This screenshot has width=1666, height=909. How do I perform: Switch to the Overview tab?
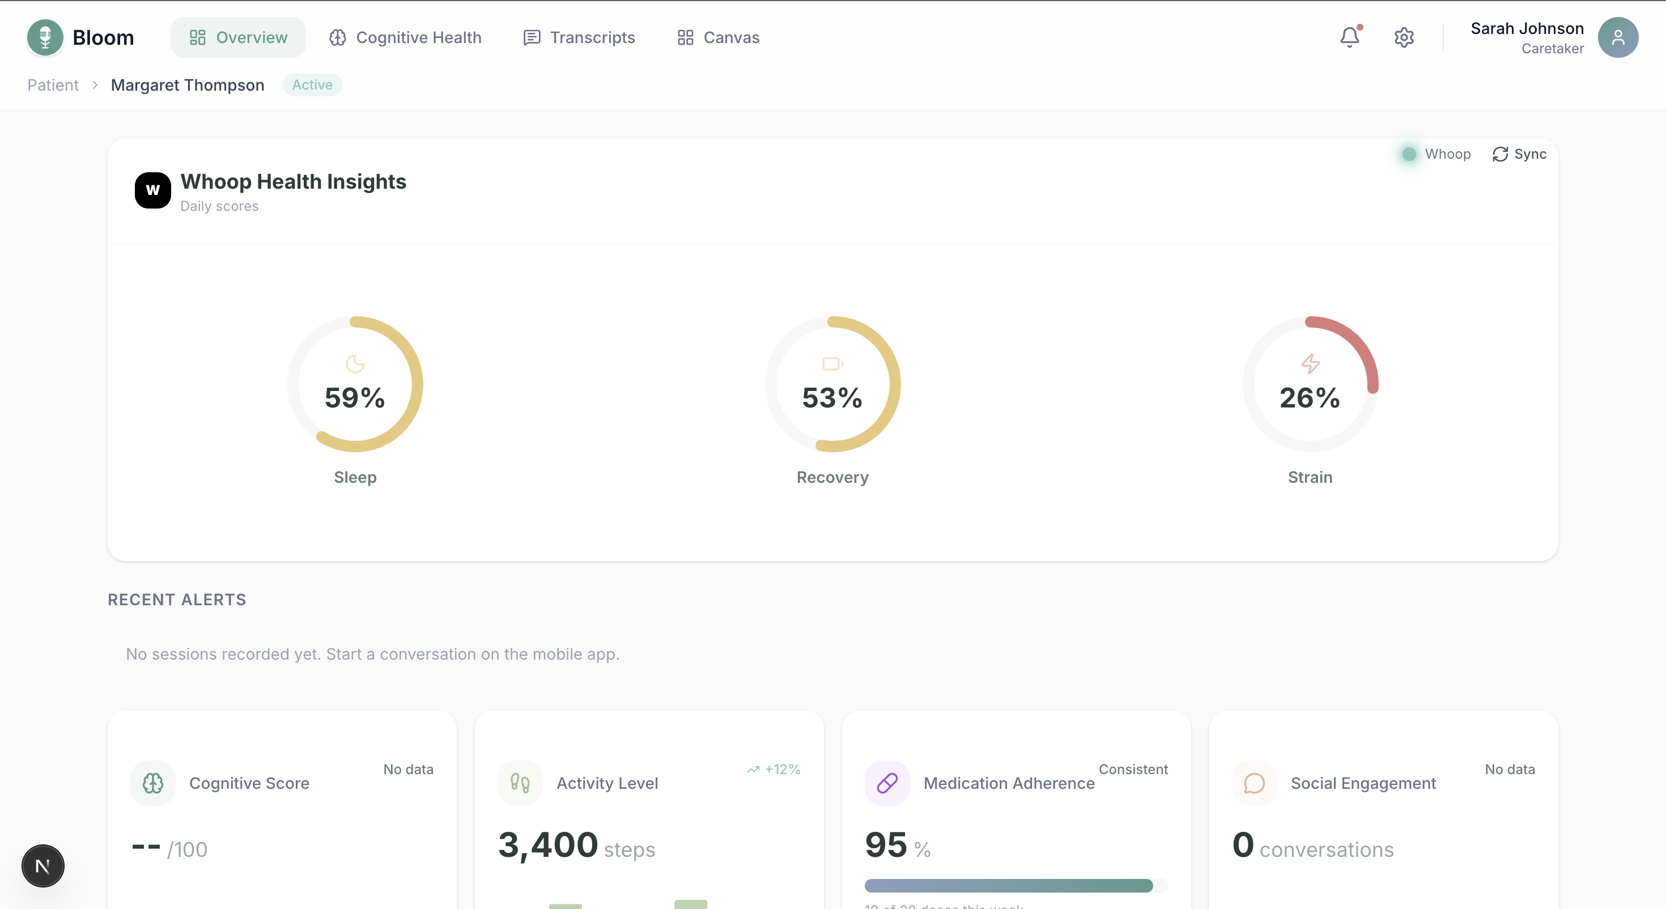click(238, 37)
